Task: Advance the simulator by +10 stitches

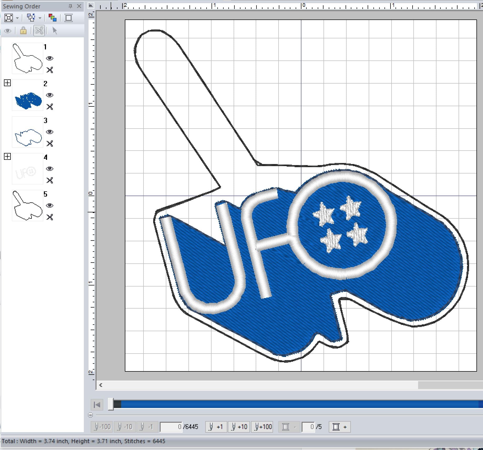Action: (x=239, y=427)
